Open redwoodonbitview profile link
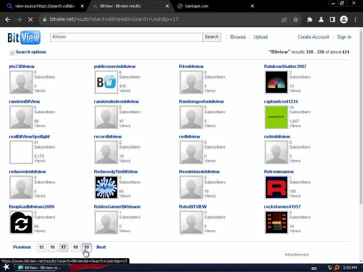The width and height of the screenshot is (363, 272). click(27, 172)
